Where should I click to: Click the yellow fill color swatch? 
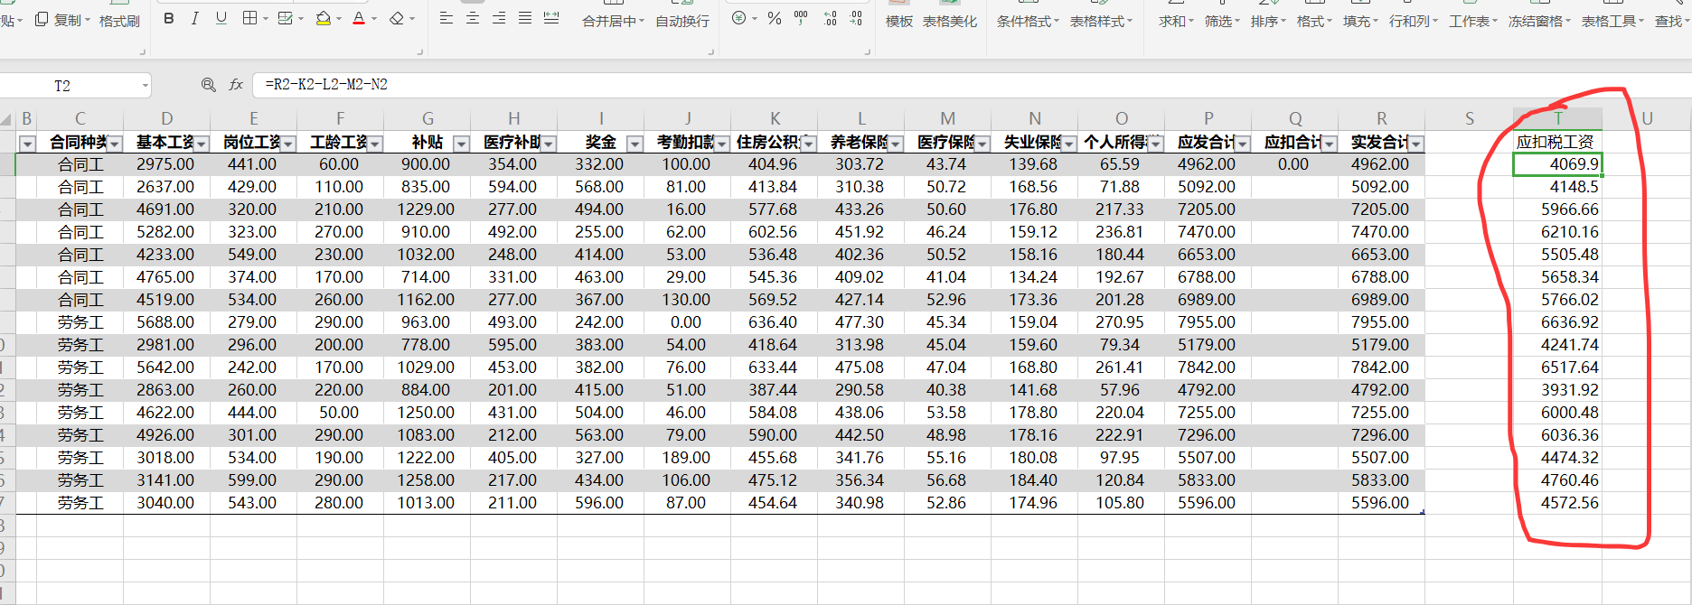pyautogui.click(x=323, y=19)
